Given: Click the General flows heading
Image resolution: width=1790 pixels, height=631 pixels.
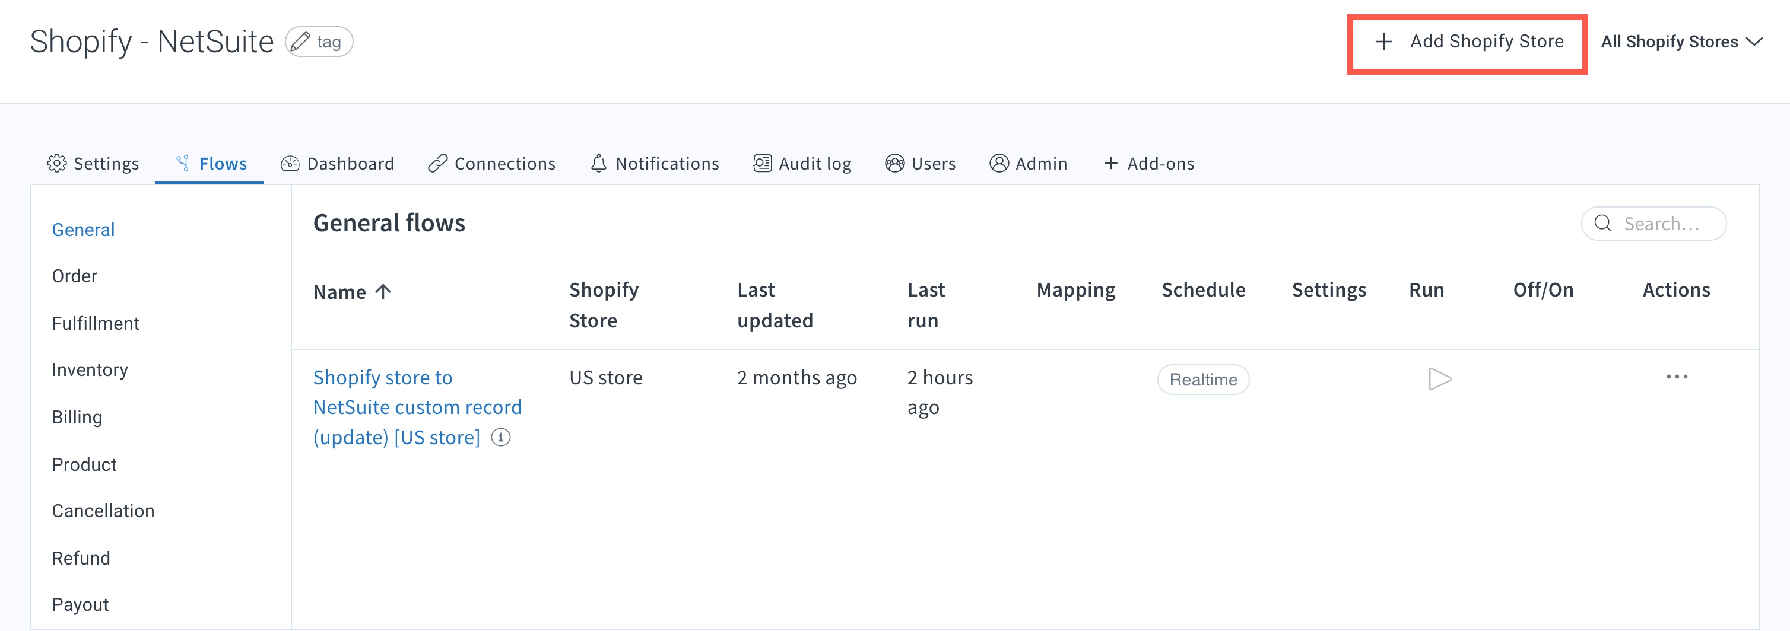Looking at the screenshot, I should point(388,223).
